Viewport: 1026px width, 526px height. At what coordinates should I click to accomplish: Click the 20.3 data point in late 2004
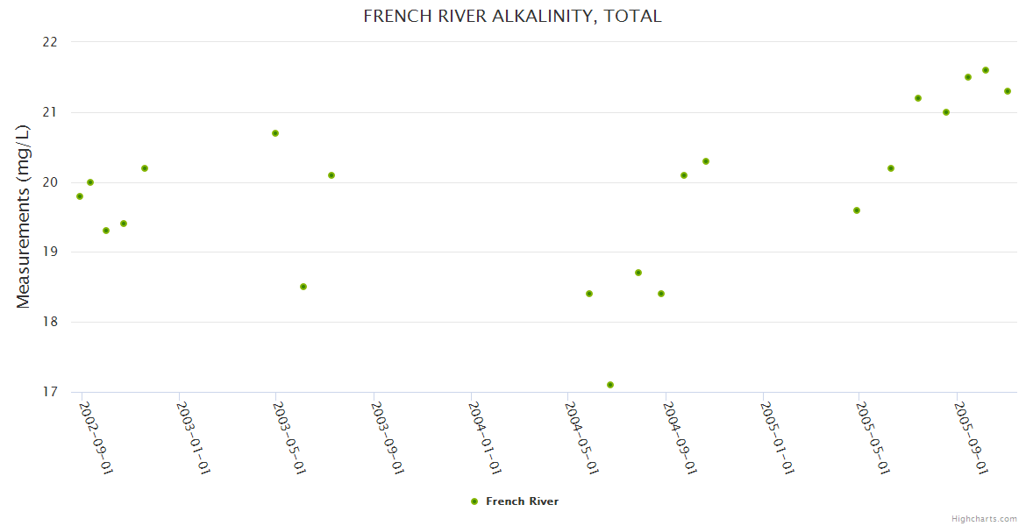[x=706, y=161]
